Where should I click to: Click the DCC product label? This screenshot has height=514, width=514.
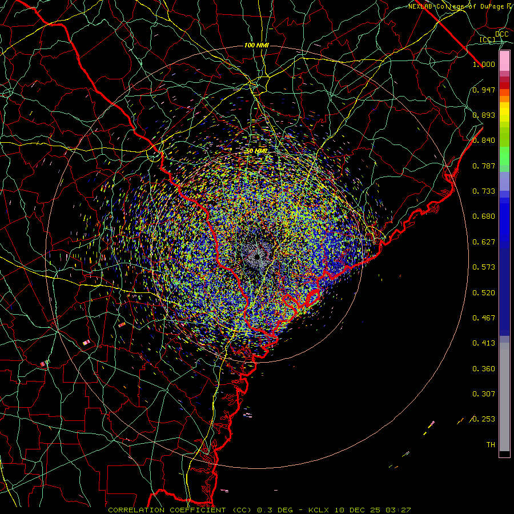pyautogui.click(x=501, y=34)
